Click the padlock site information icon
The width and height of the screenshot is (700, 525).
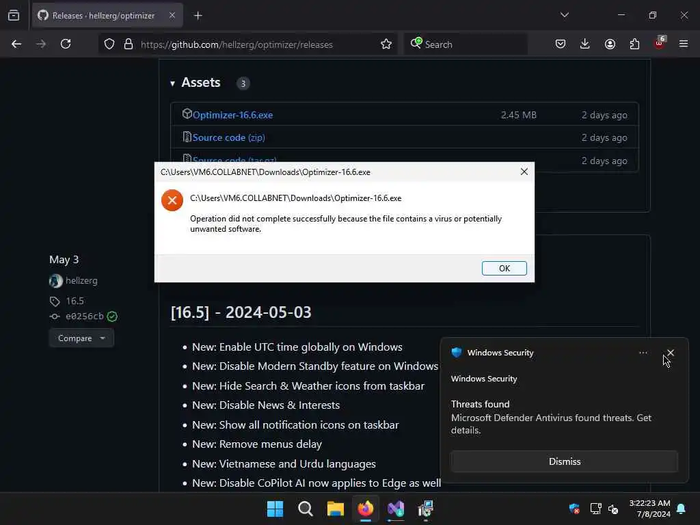click(x=129, y=44)
